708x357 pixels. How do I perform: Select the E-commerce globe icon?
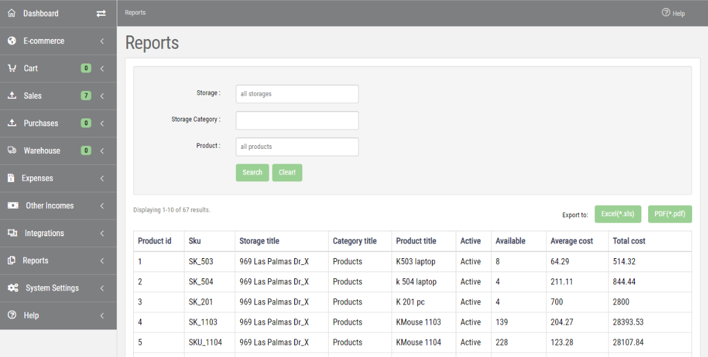pos(11,40)
